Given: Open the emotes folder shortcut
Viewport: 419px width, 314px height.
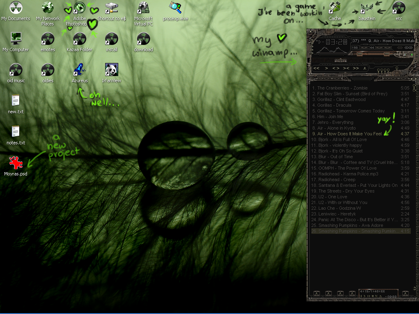Looking at the screenshot, I should (47, 42).
